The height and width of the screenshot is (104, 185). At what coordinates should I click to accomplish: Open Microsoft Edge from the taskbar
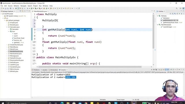click(x=62, y=103)
